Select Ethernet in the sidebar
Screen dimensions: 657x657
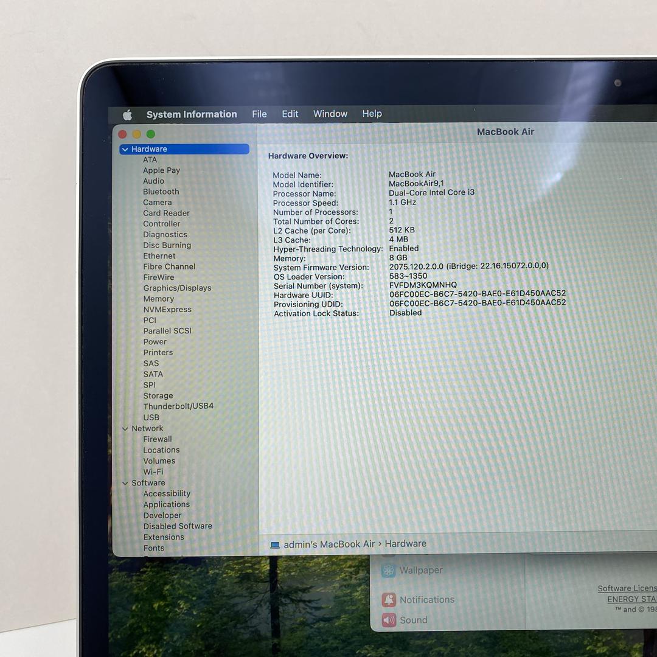pos(159,256)
